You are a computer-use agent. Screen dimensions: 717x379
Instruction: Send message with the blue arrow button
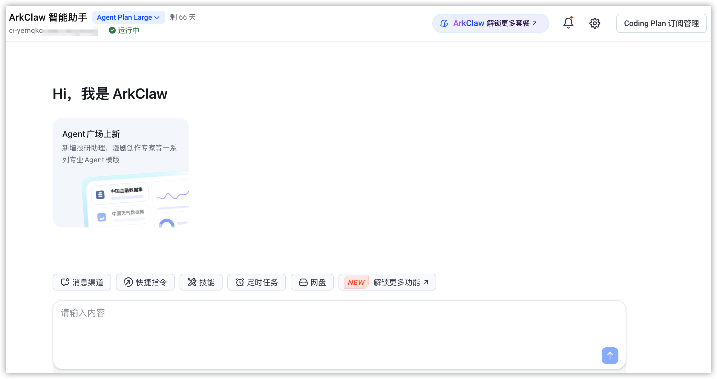610,355
